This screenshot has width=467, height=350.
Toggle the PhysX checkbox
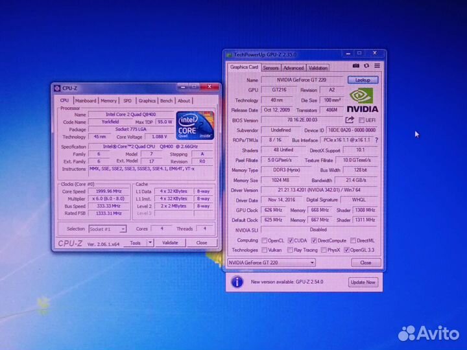click(324, 250)
